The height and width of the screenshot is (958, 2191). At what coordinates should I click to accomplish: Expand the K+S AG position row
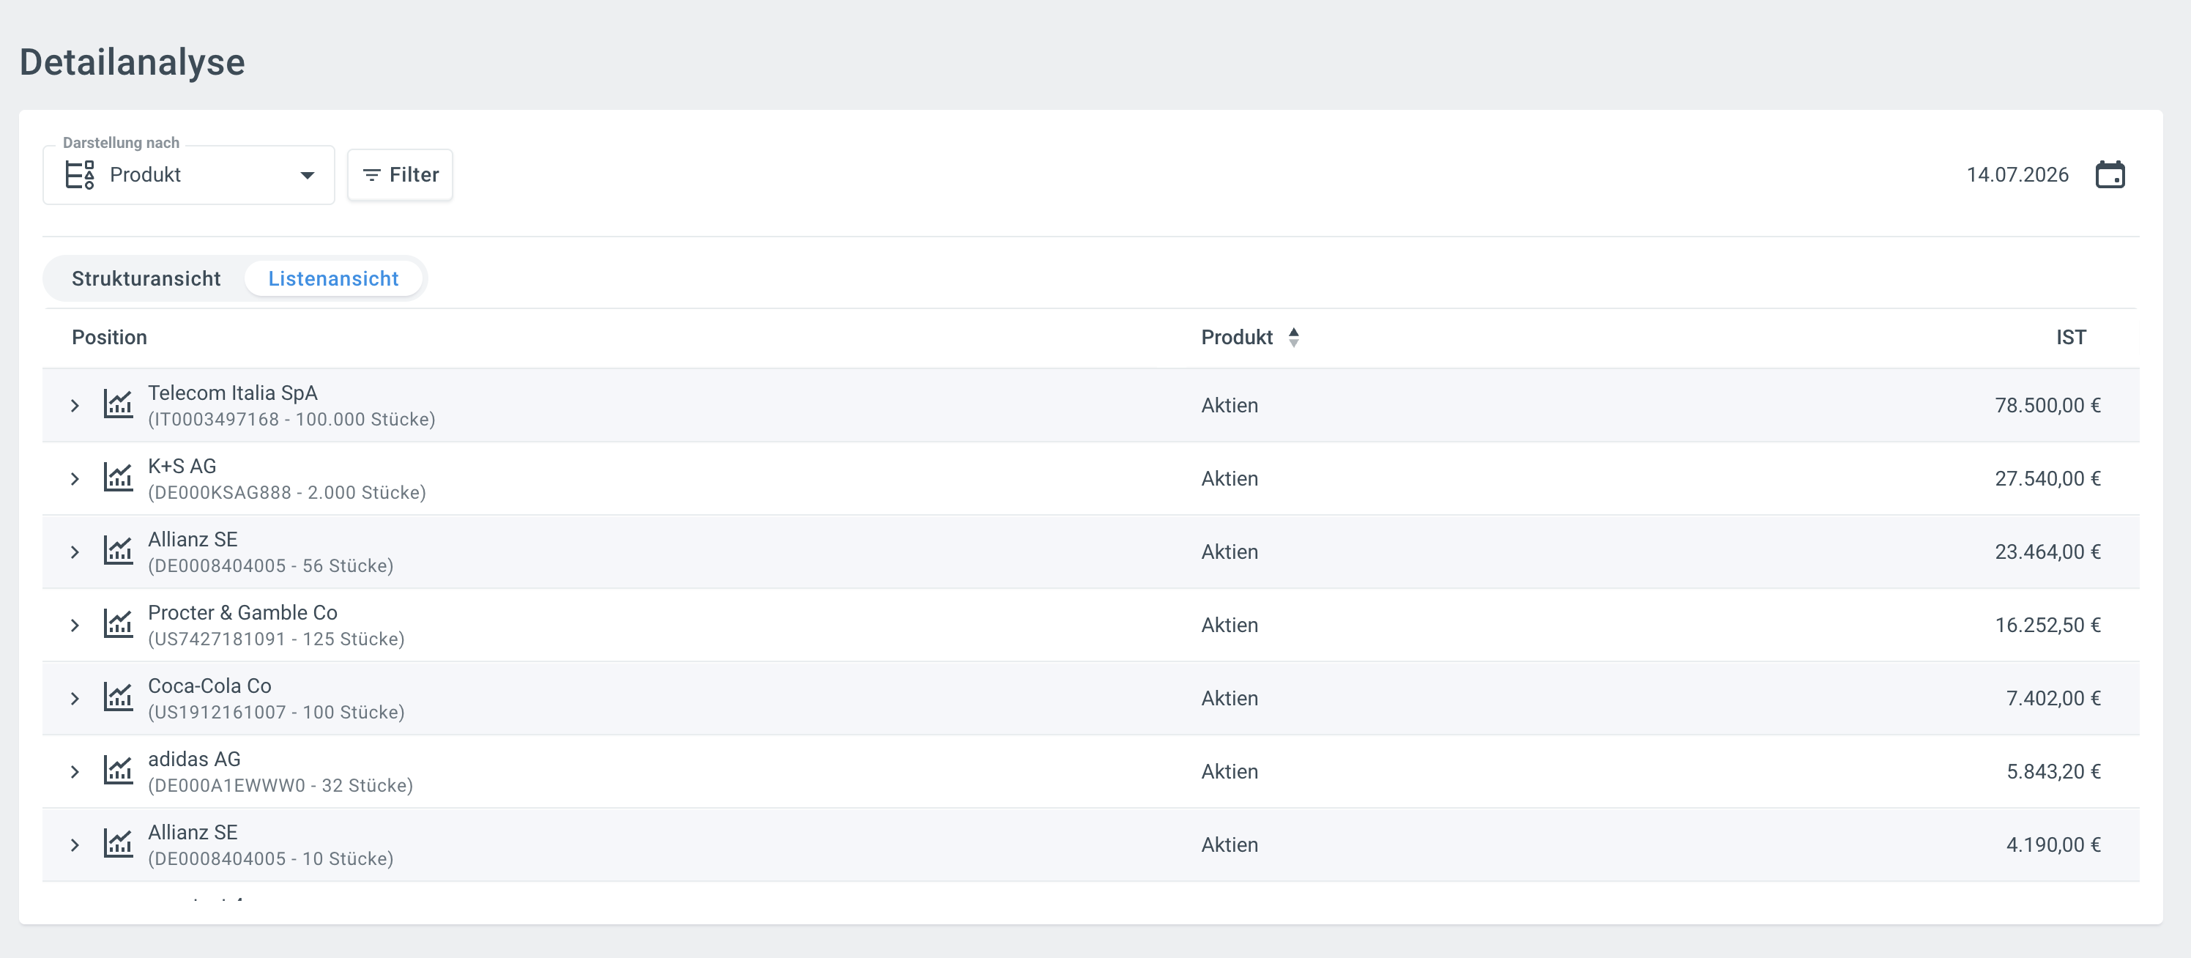coord(75,478)
